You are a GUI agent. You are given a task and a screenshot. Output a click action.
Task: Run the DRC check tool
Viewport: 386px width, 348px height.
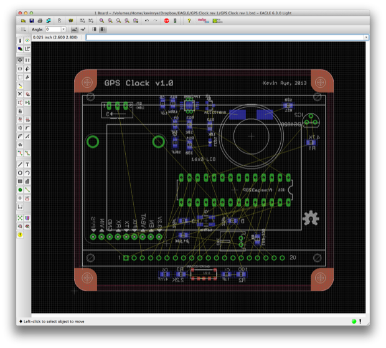tap(27, 226)
